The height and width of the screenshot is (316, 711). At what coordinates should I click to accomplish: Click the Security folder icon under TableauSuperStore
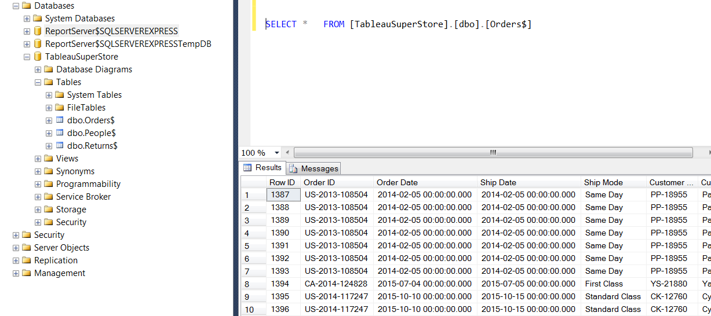tap(49, 222)
